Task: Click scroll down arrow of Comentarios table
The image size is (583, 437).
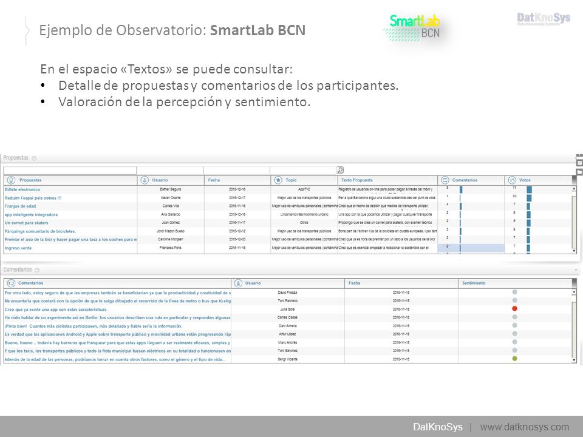Action: 574,360
